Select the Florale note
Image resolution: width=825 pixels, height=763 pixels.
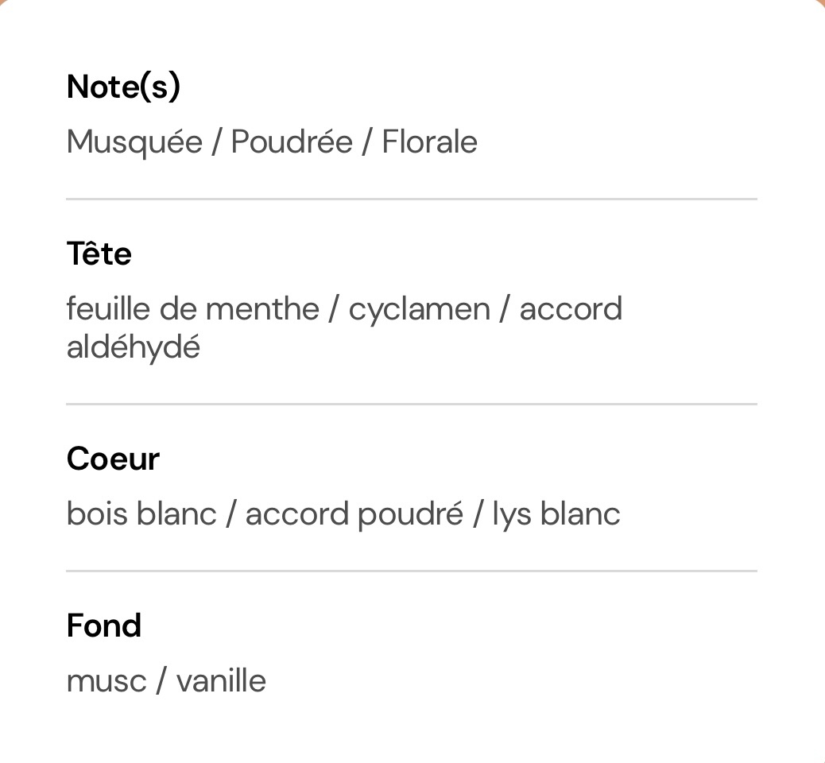429,142
